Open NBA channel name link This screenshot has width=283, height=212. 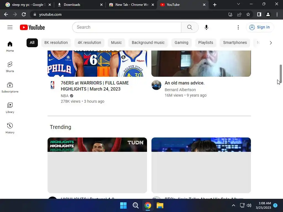[x=65, y=96]
